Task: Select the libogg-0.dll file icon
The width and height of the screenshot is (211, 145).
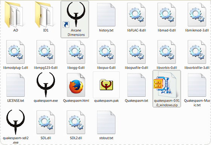Action: (x=76, y=52)
